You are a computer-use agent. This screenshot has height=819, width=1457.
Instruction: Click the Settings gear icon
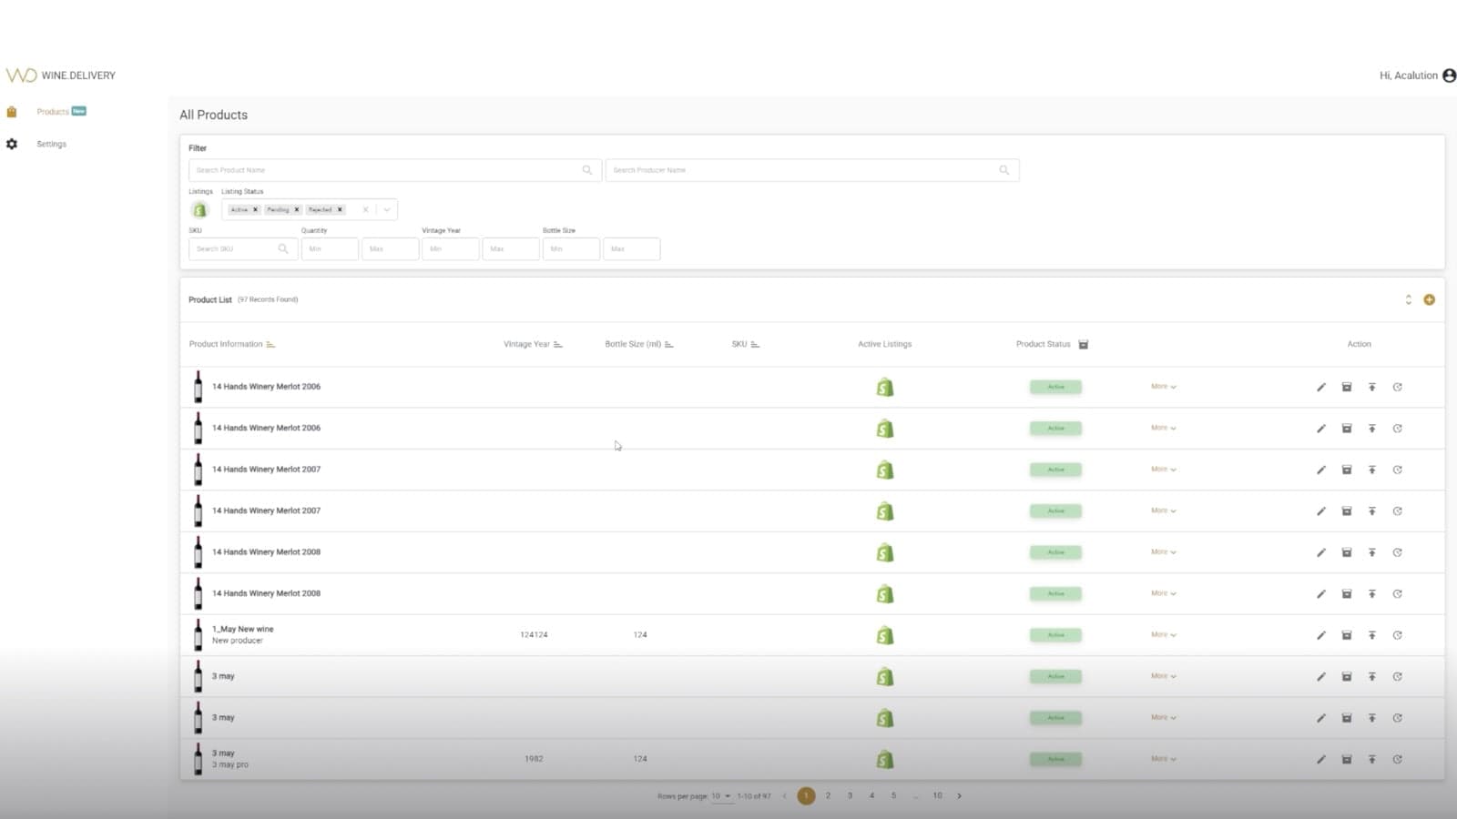[x=12, y=144]
